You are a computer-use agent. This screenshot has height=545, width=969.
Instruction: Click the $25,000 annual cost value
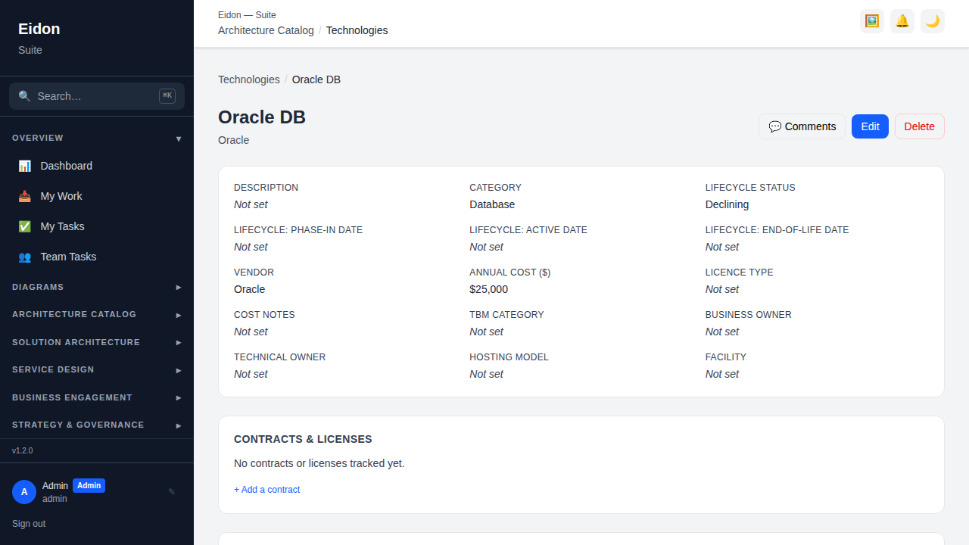coord(488,289)
